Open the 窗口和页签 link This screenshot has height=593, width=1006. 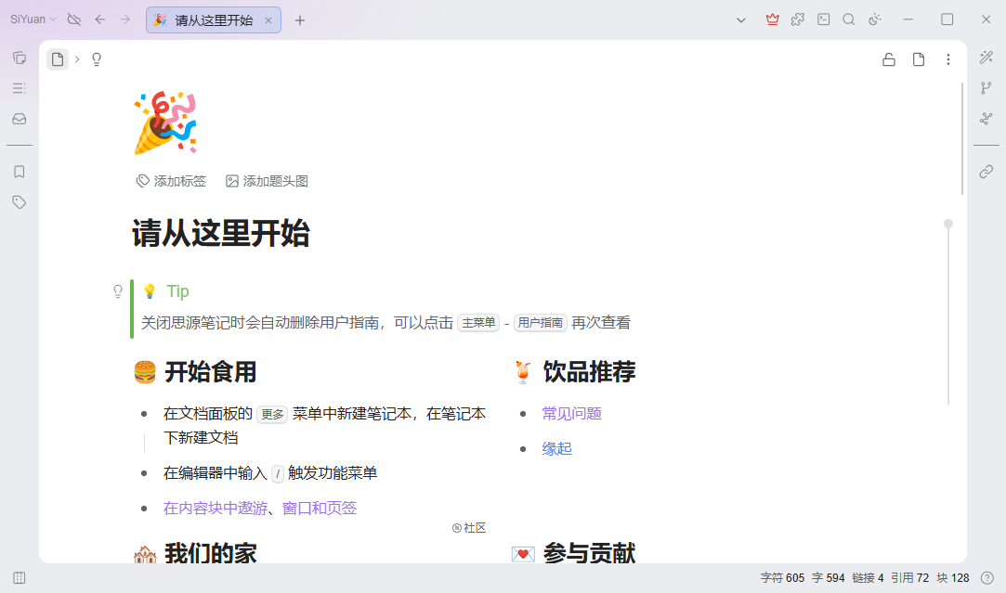(320, 509)
